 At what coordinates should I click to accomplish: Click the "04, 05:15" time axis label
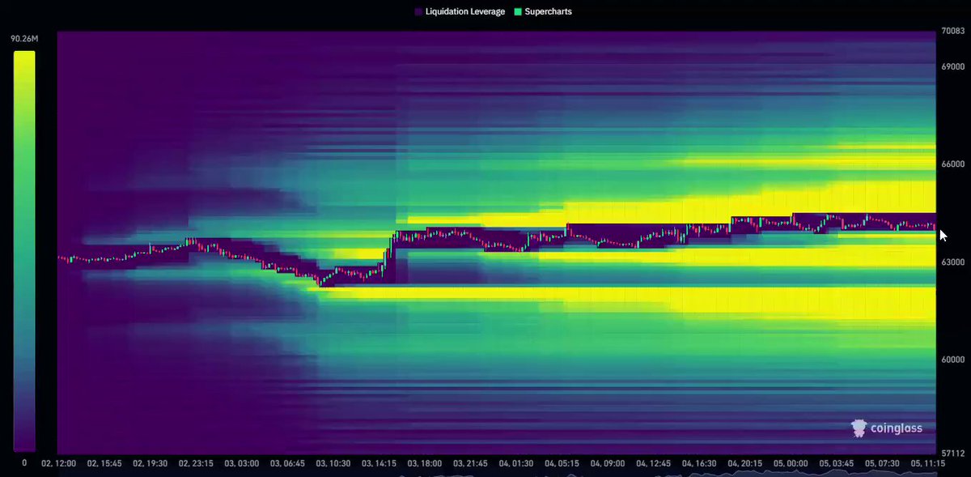coord(562,464)
